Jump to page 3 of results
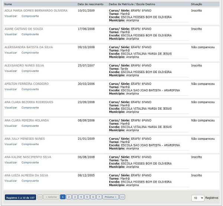 (x=75, y=197)
